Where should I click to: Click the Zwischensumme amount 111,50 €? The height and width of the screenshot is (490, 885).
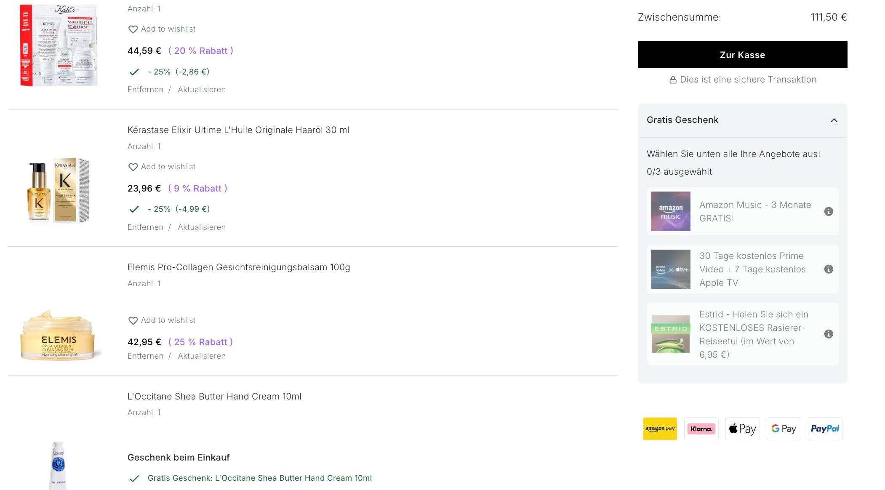(x=829, y=17)
